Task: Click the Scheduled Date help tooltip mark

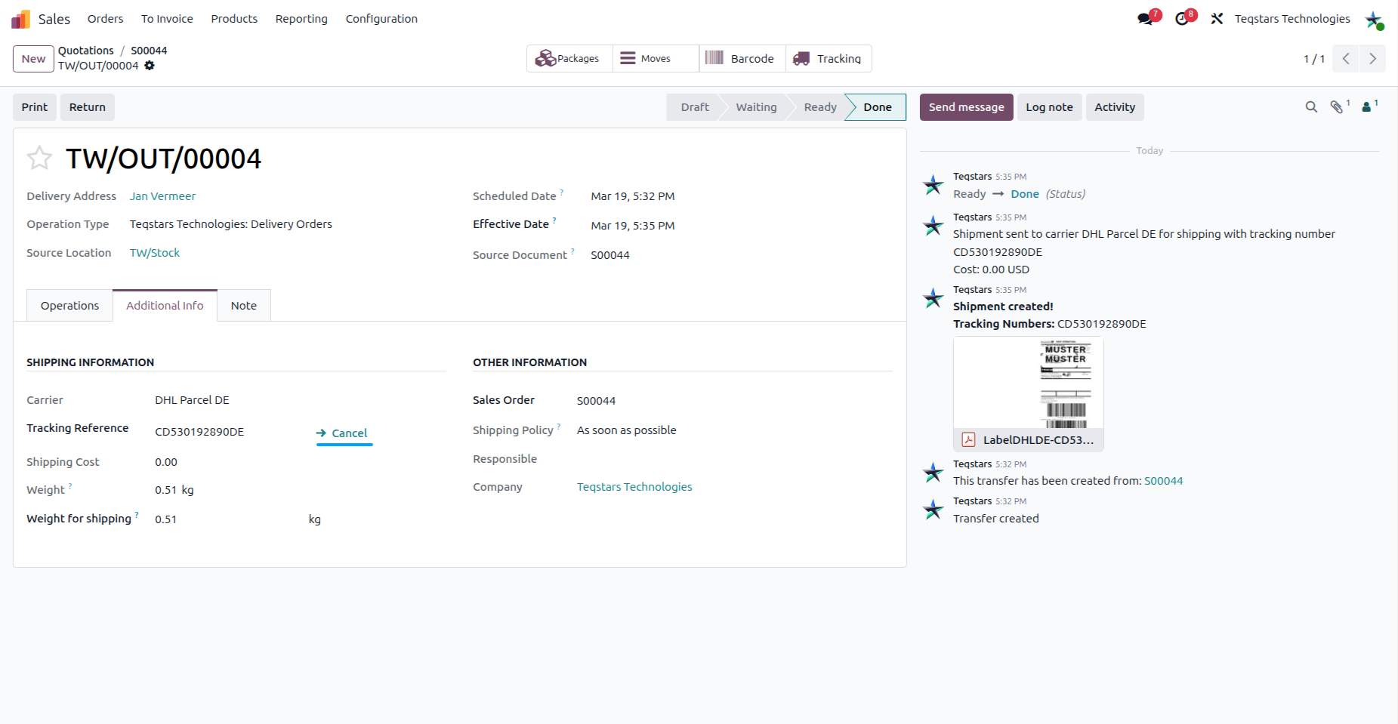Action: [x=562, y=193]
